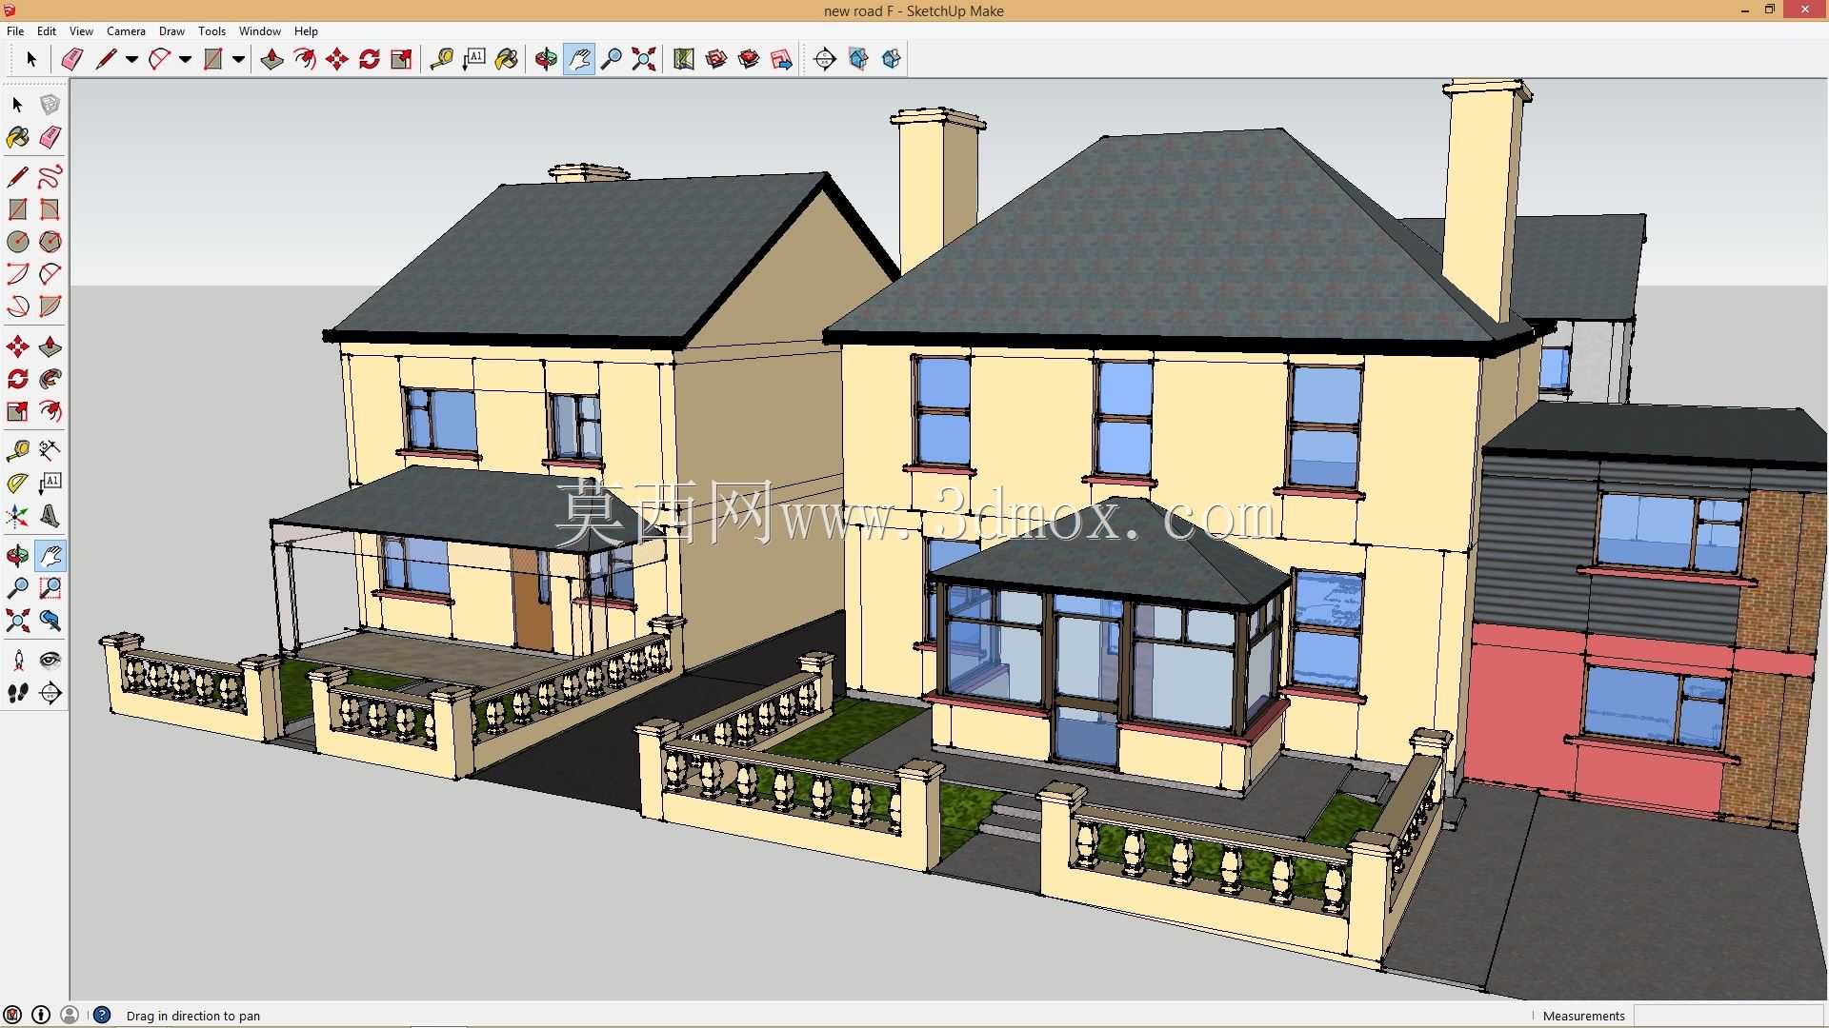The height and width of the screenshot is (1028, 1829).
Task: Pick the Polygon tool
Action: pyautogui.click(x=50, y=242)
